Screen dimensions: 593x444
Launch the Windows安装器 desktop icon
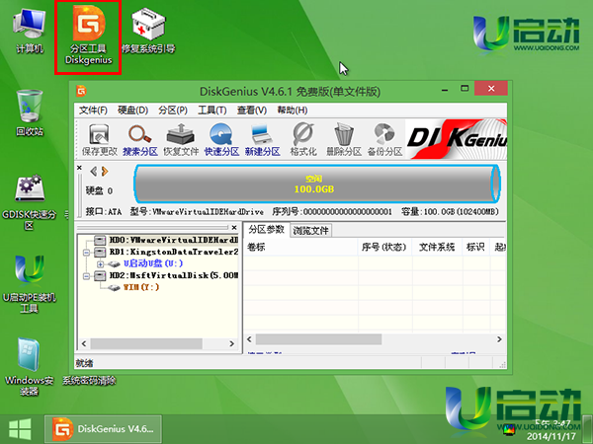point(30,366)
